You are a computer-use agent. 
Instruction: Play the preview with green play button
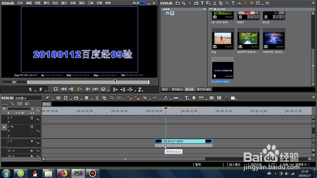pos(80,89)
